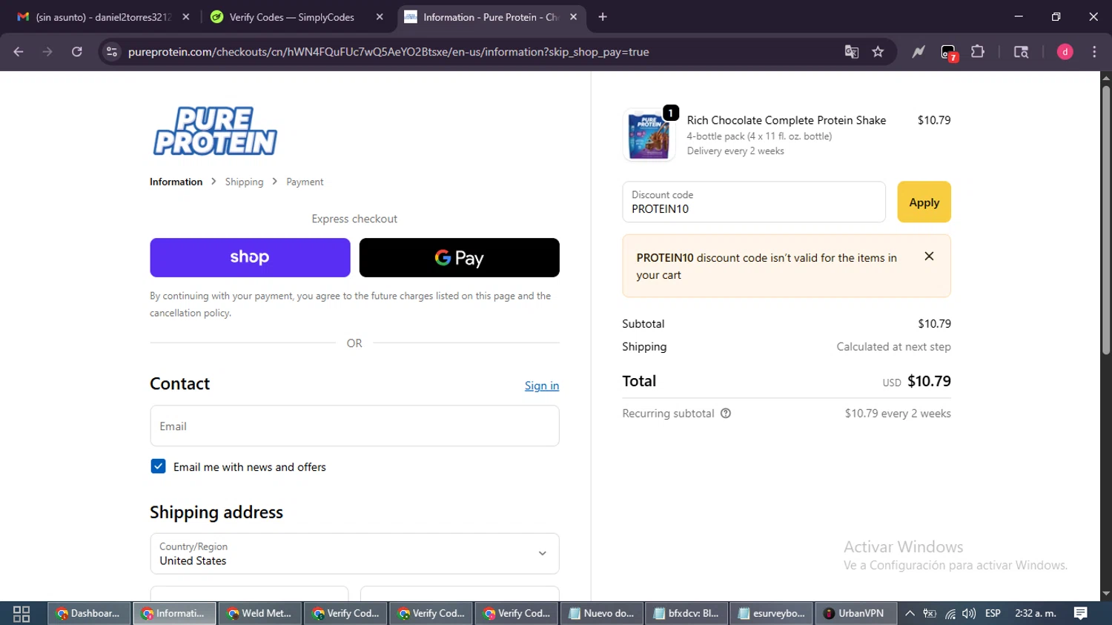
Task: Open UrbanVPN from the taskbar
Action: [x=855, y=613]
